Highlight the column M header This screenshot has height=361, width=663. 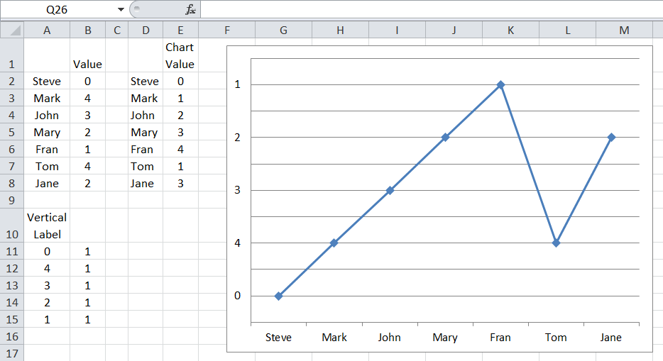click(624, 30)
